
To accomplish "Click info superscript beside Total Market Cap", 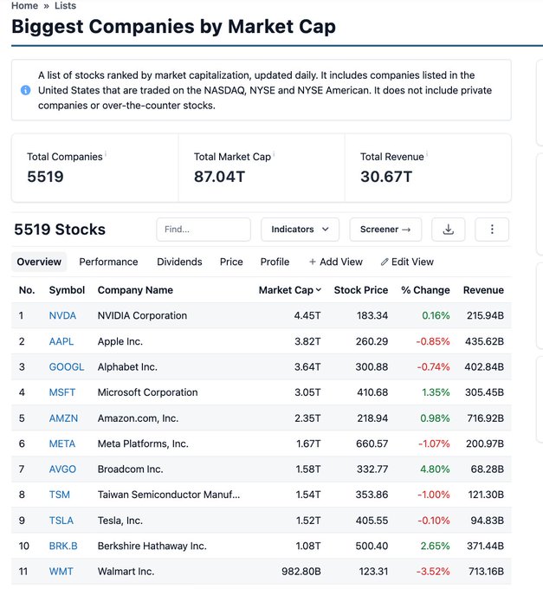I will (x=275, y=154).
